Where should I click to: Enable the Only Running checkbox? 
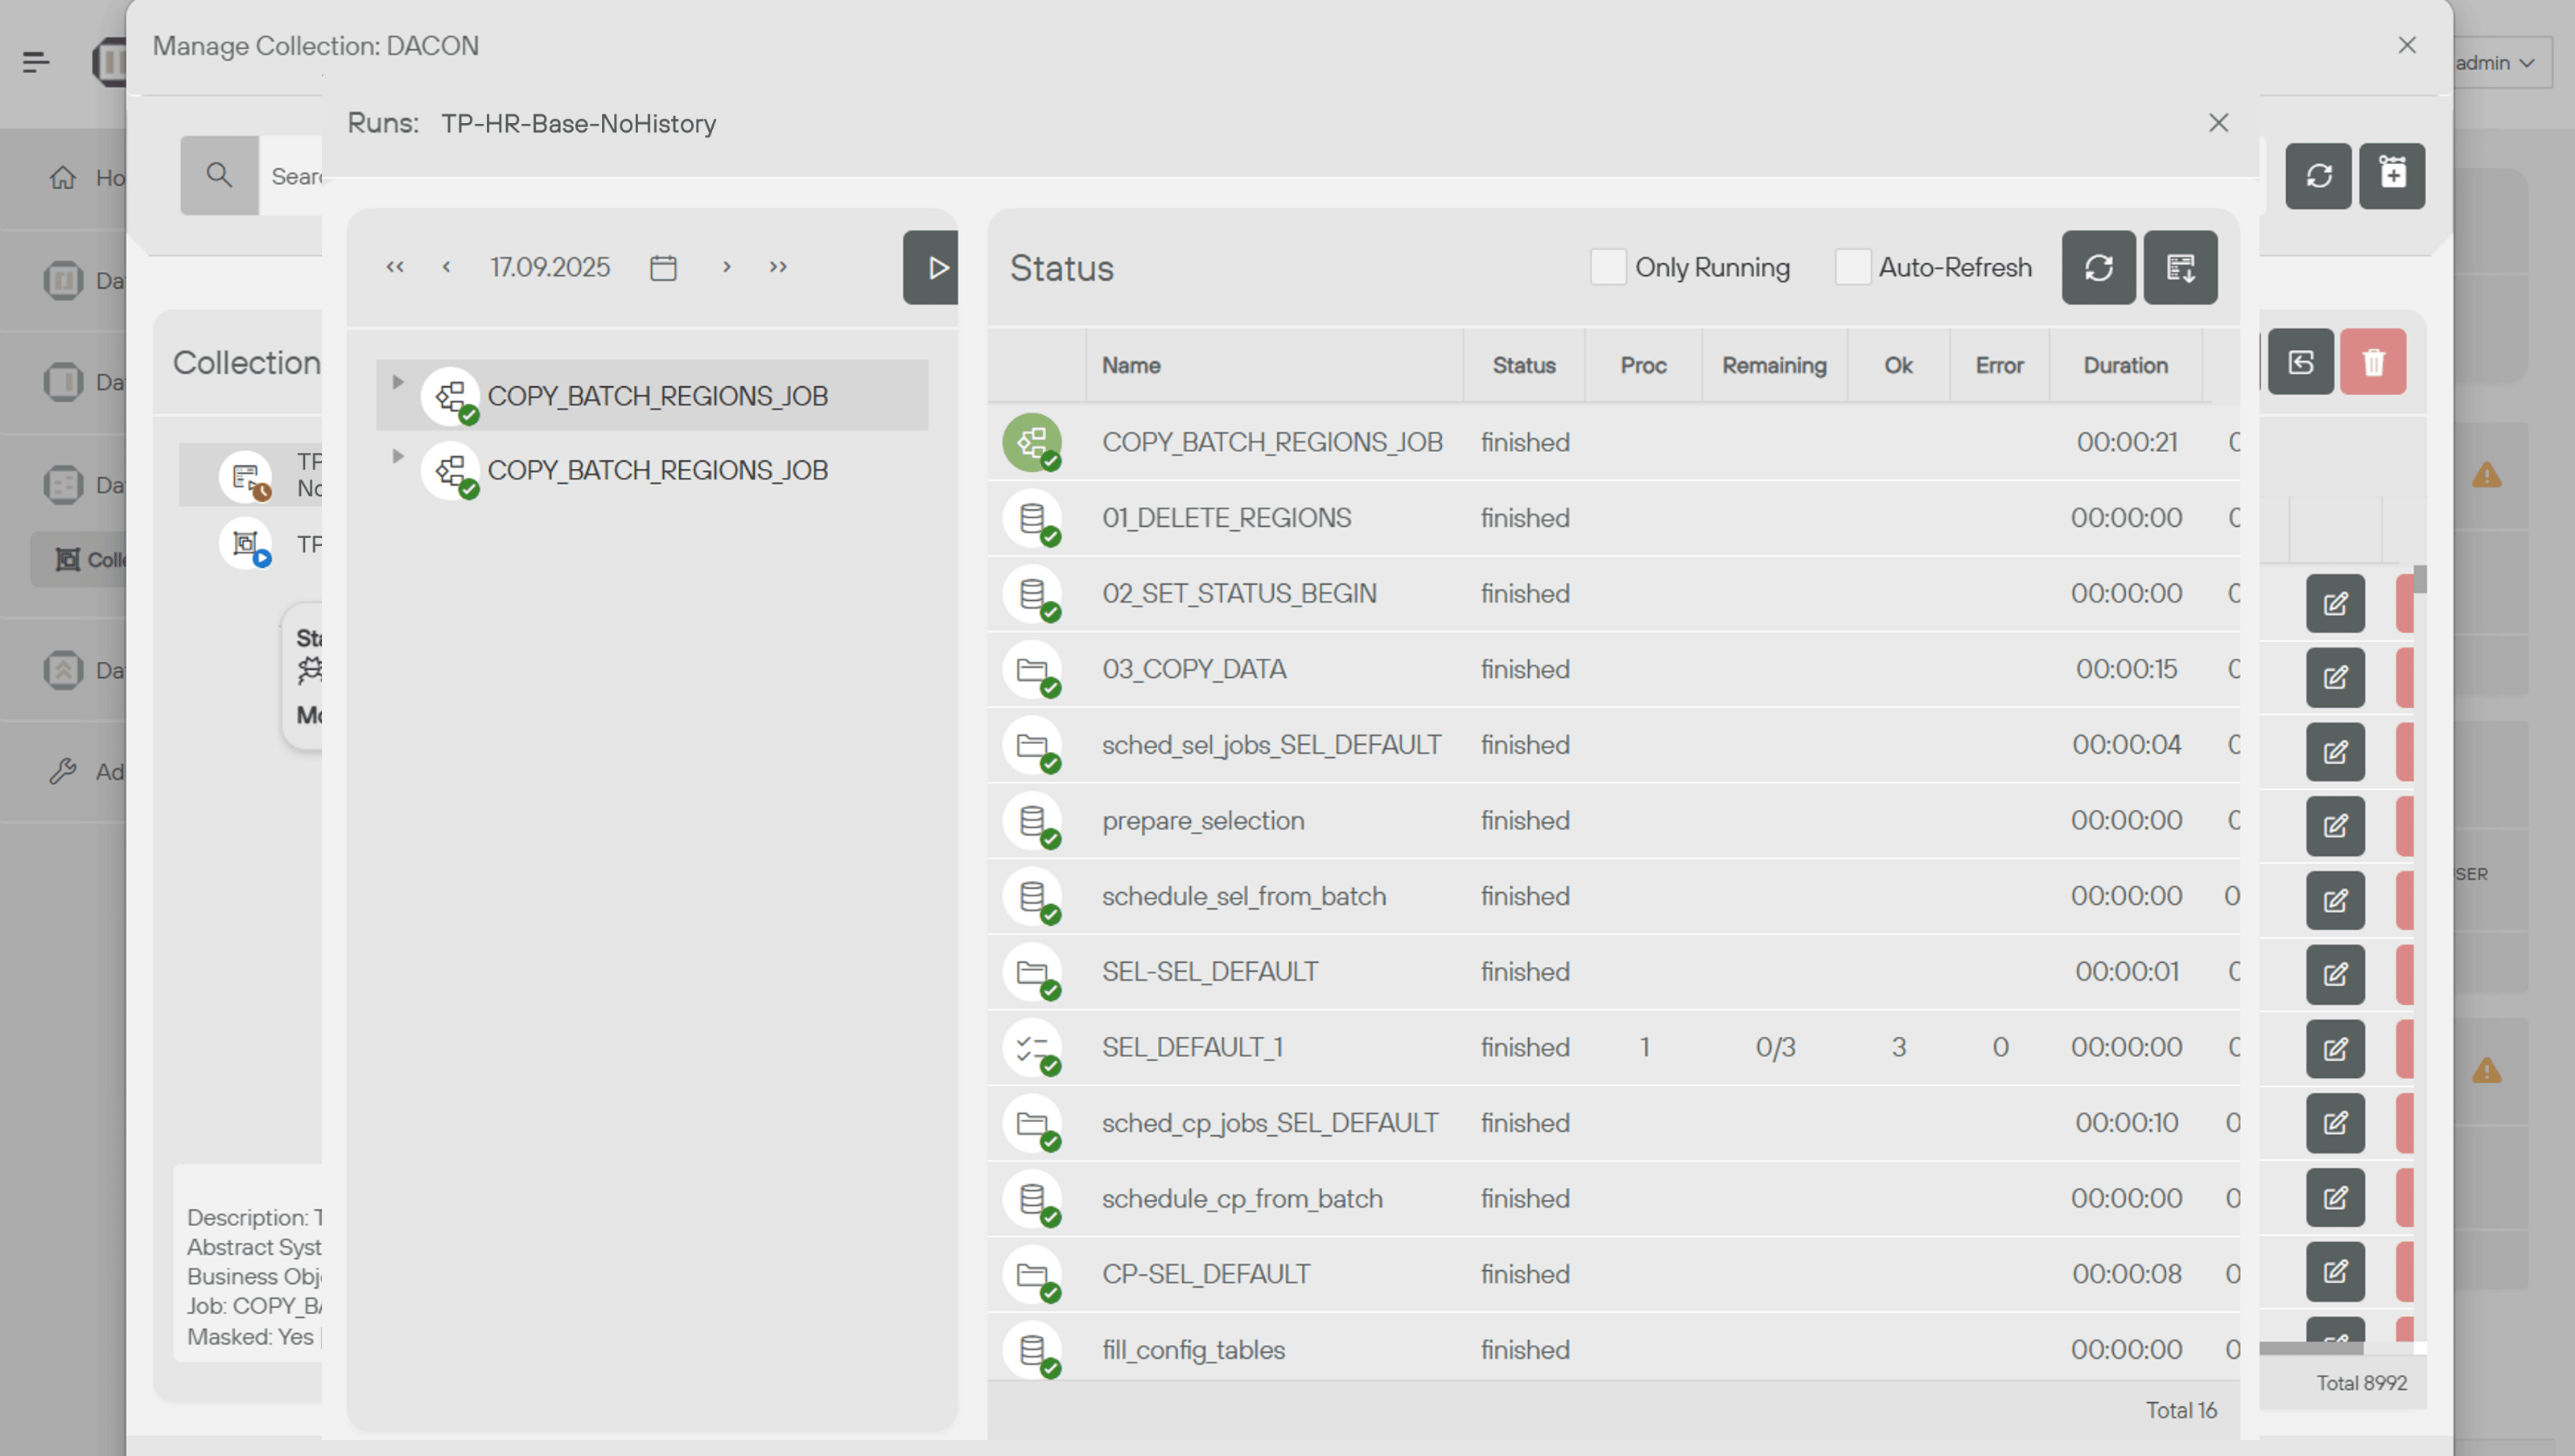pos(1608,268)
